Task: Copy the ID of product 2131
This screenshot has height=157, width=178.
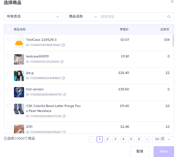Action: click(64, 132)
